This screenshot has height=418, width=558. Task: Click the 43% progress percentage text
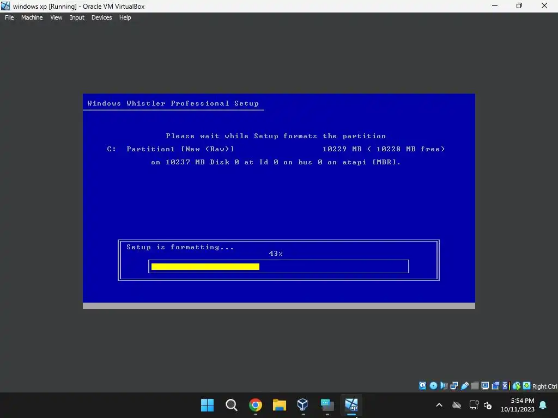(276, 254)
